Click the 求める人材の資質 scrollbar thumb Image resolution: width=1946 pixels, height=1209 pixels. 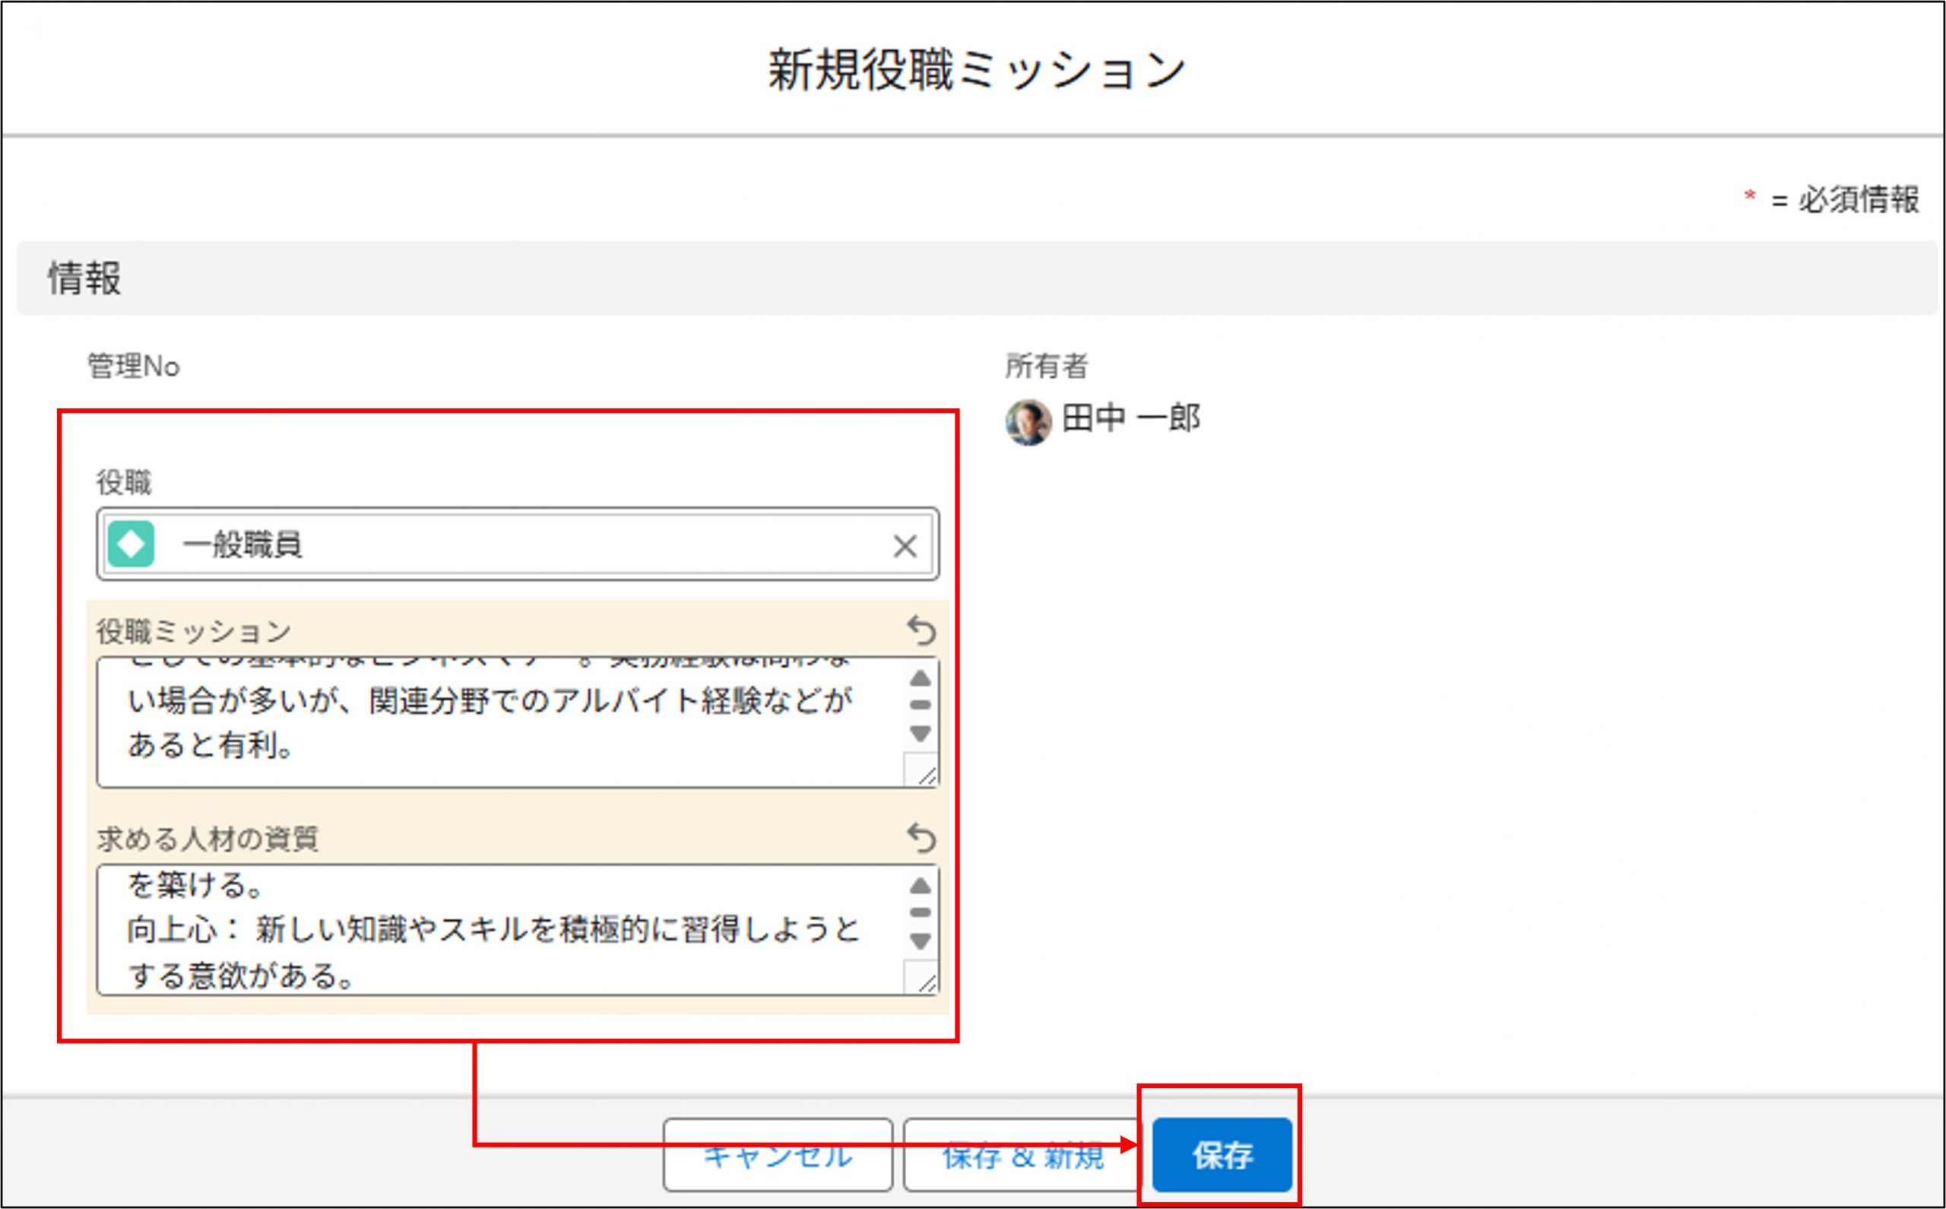point(920,912)
